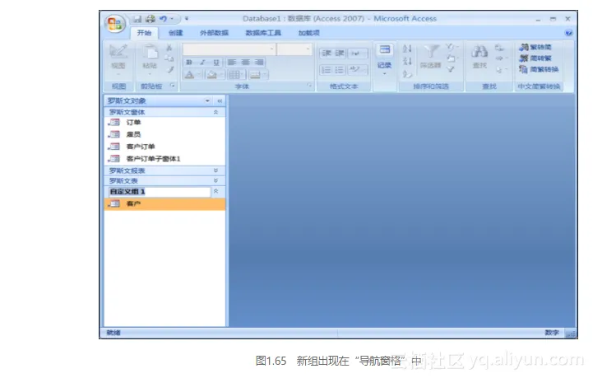The height and width of the screenshot is (378, 593).
Task: Click the 简繁转换 button
Action: 539,69
